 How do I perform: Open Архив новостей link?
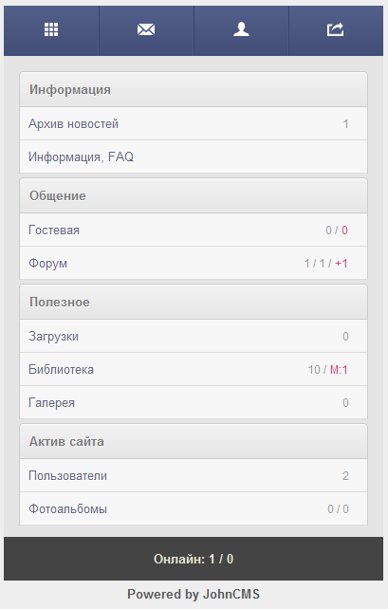(x=194, y=124)
